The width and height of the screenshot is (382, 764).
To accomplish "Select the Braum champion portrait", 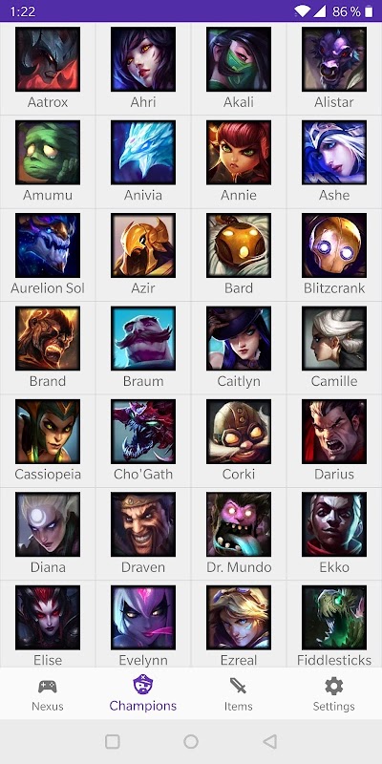I will point(143,338).
